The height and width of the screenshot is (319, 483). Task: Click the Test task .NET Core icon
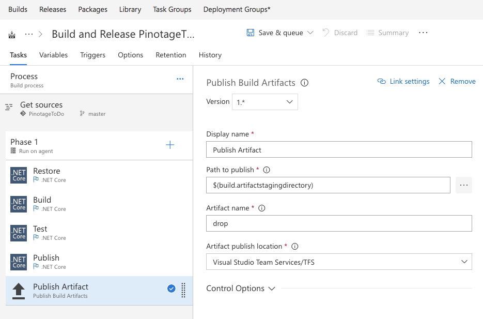19,233
